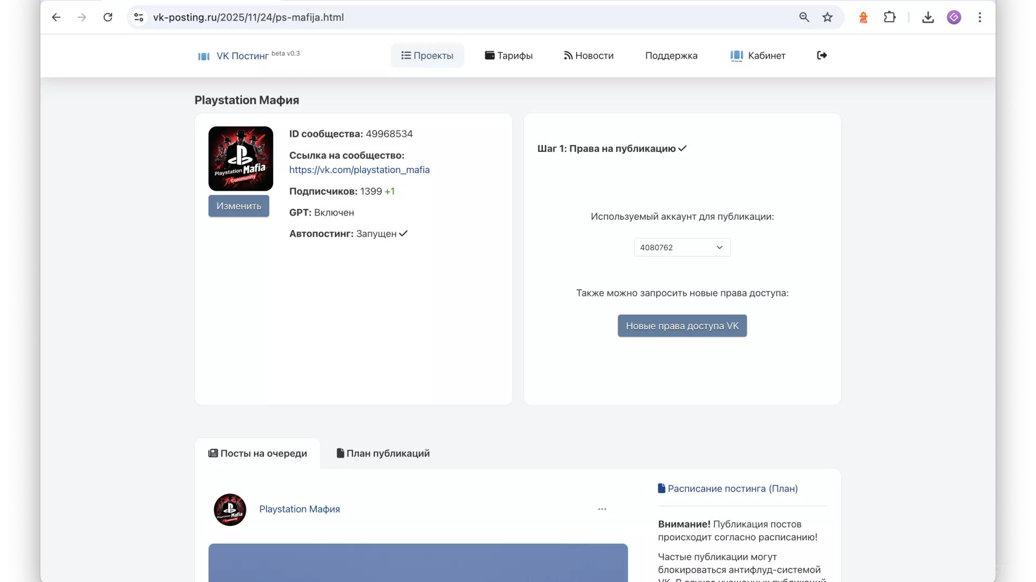Screen dimensions: 1036x582
Task: Open the Тарифы page
Action: 509,56
